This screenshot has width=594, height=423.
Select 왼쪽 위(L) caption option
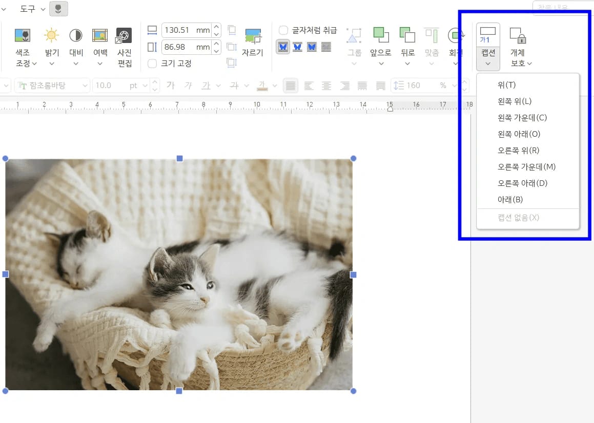[x=515, y=101]
